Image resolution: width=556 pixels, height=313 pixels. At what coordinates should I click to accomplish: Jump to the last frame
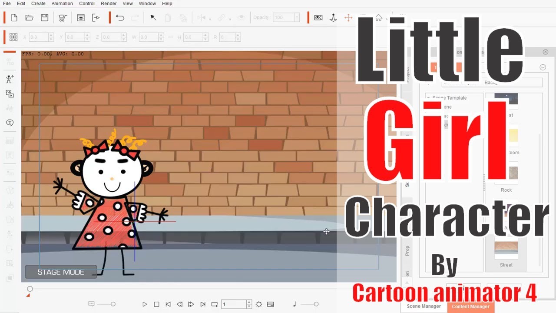tap(203, 304)
